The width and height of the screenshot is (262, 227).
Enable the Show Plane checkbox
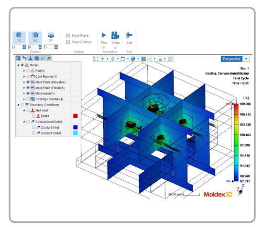pos(68,36)
